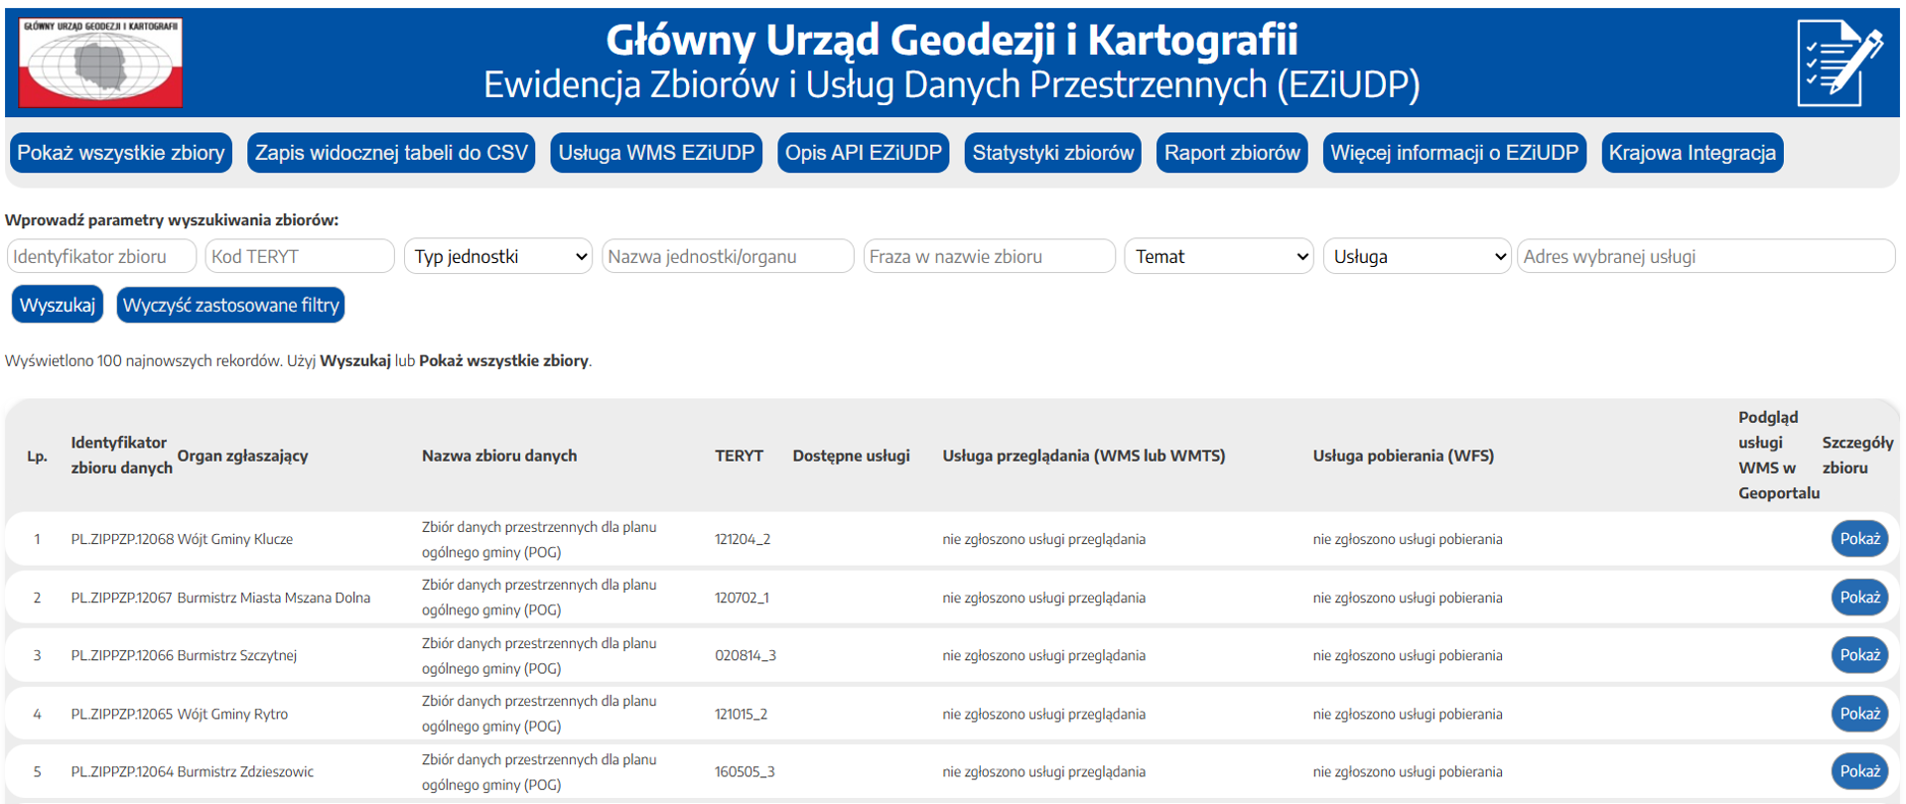Click the Szczegóły zbioru column header
The width and height of the screenshot is (1906, 804).
tap(1857, 455)
